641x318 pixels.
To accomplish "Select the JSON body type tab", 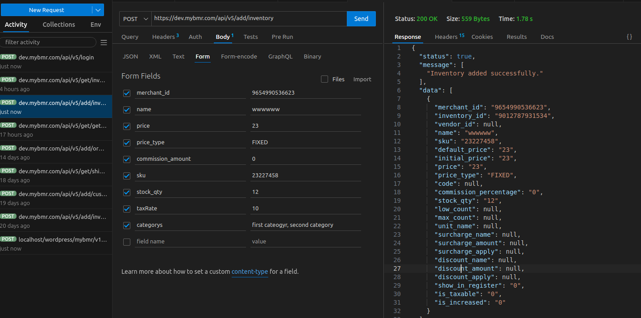I will pyautogui.click(x=130, y=56).
